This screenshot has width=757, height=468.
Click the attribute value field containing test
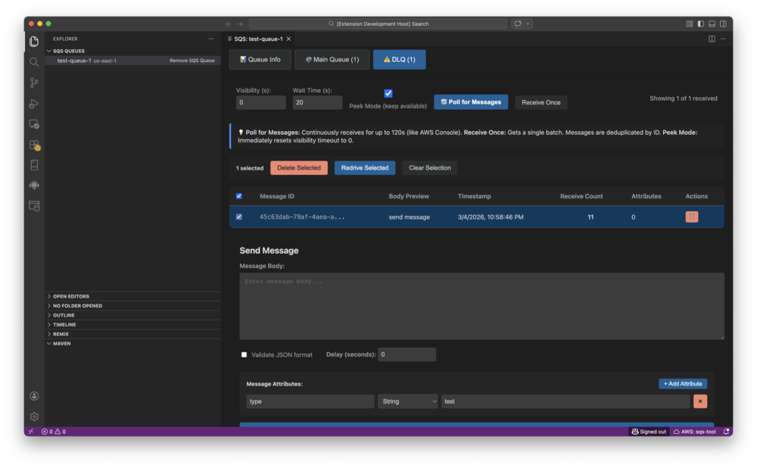(x=565, y=401)
